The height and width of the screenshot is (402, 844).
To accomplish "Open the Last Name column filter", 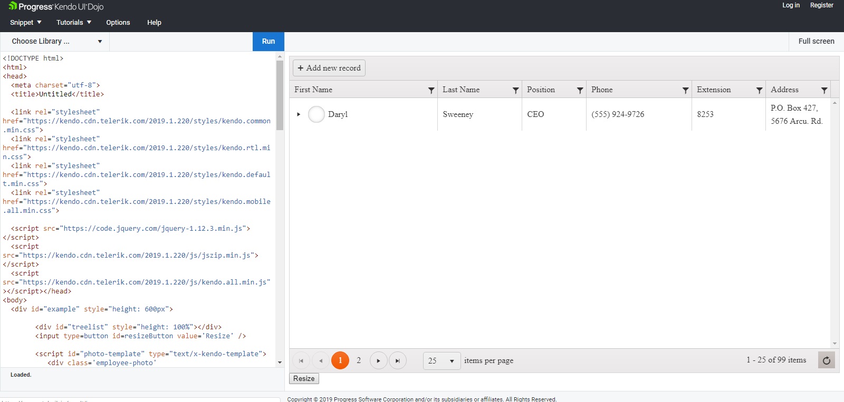I will click(516, 90).
